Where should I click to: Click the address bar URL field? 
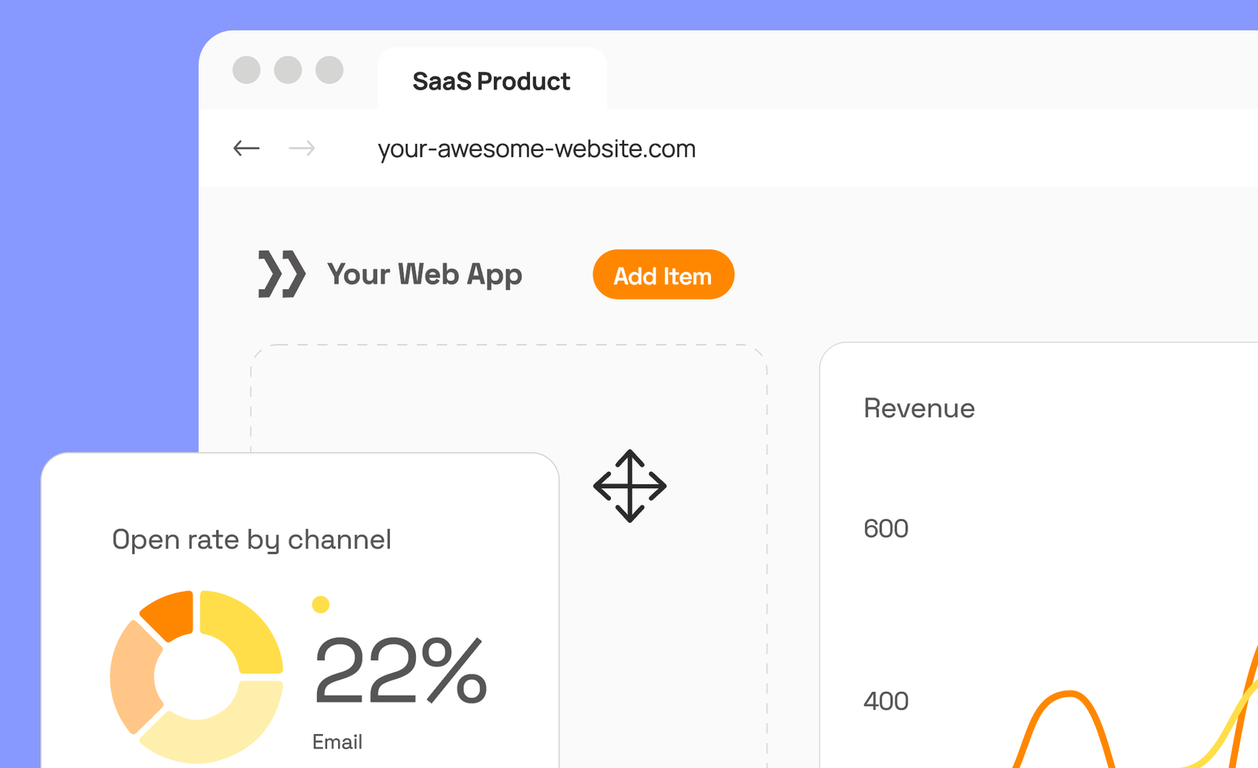click(536, 149)
